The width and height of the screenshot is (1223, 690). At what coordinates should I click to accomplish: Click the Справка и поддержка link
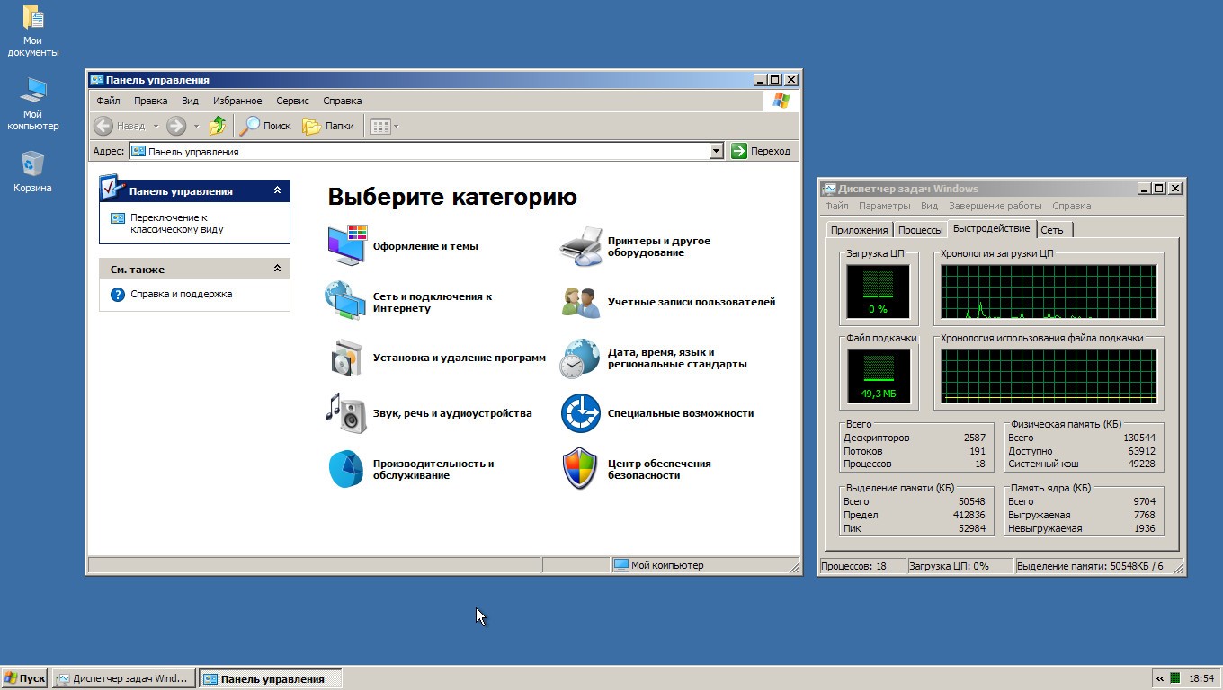(182, 294)
